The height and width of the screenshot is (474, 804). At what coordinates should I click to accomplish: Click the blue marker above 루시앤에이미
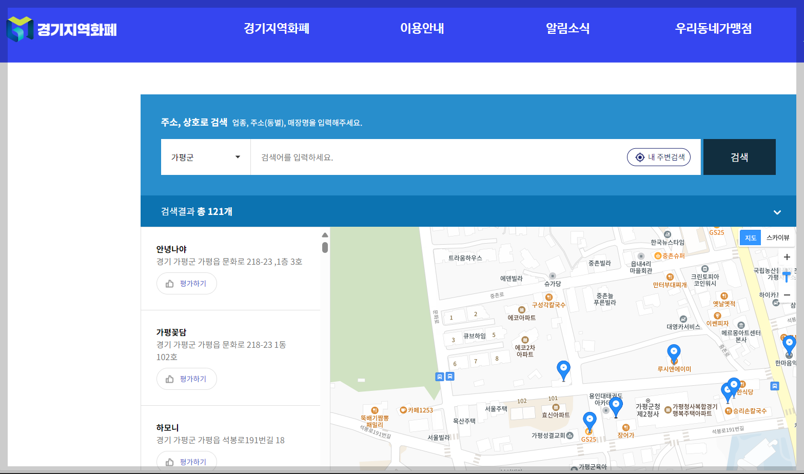tap(674, 351)
